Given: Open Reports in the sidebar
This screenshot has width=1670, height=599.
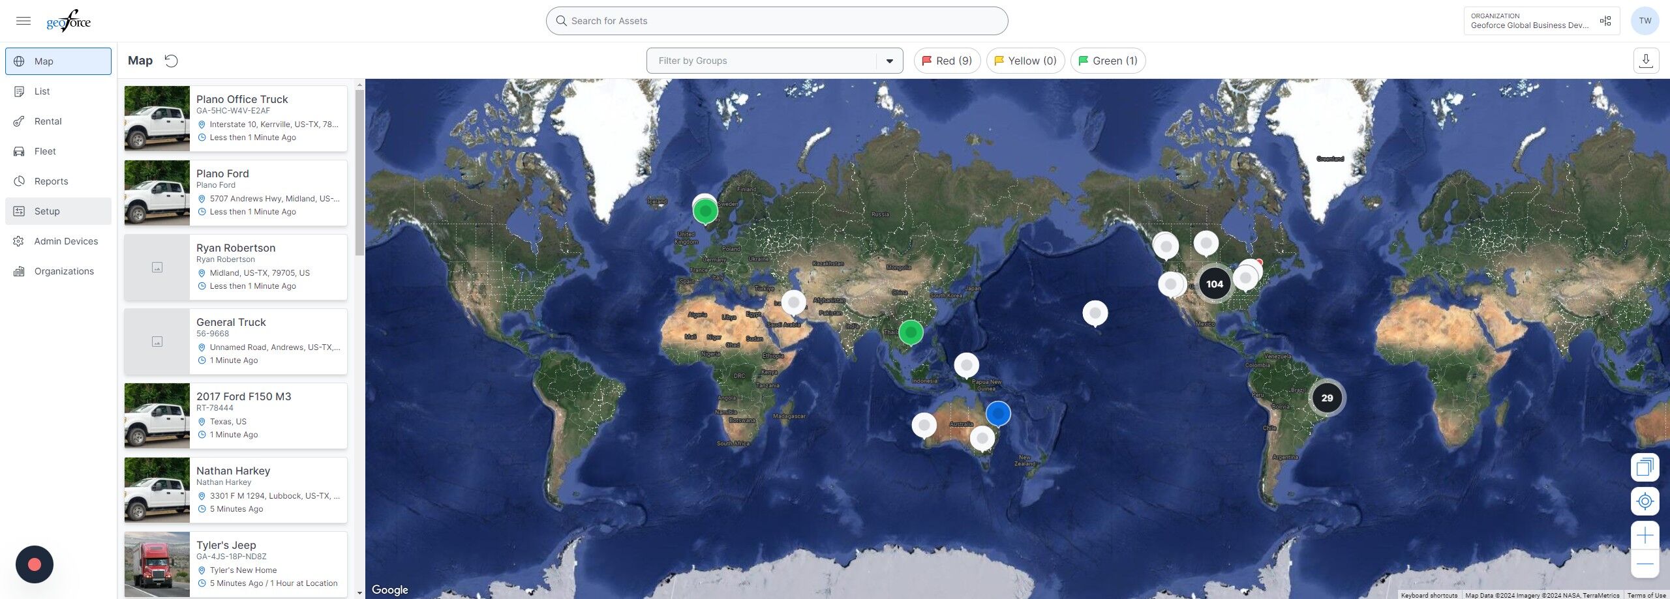Looking at the screenshot, I should coord(58,181).
